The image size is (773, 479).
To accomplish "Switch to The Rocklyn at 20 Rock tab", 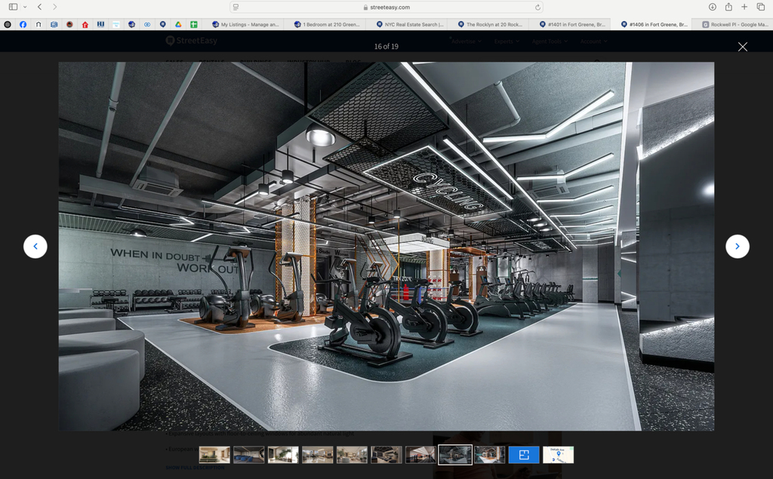I will (489, 24).
